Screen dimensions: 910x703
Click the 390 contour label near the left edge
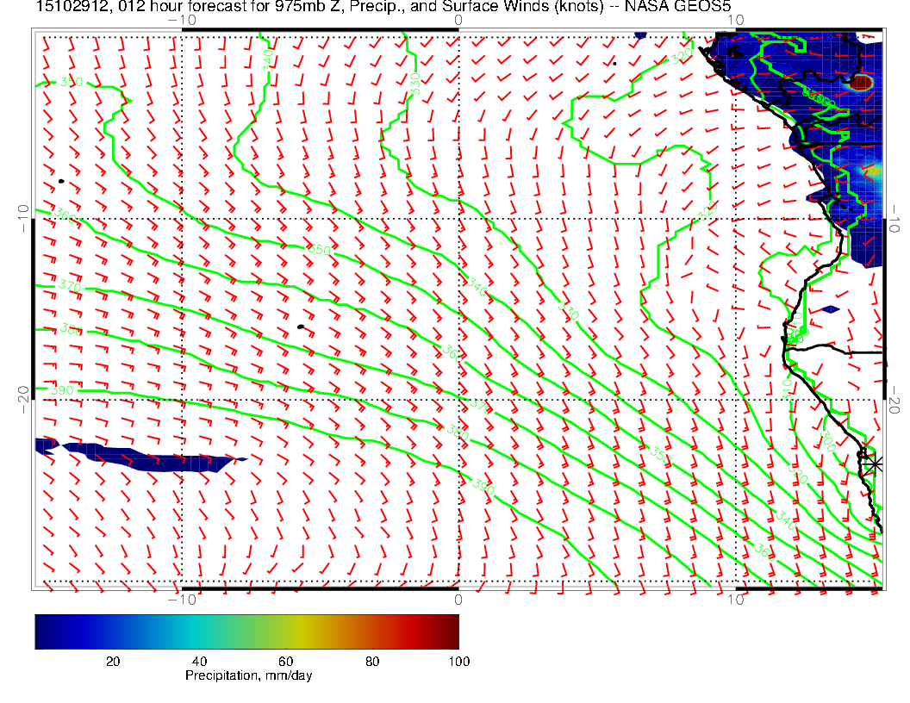[x=63, y=390]
